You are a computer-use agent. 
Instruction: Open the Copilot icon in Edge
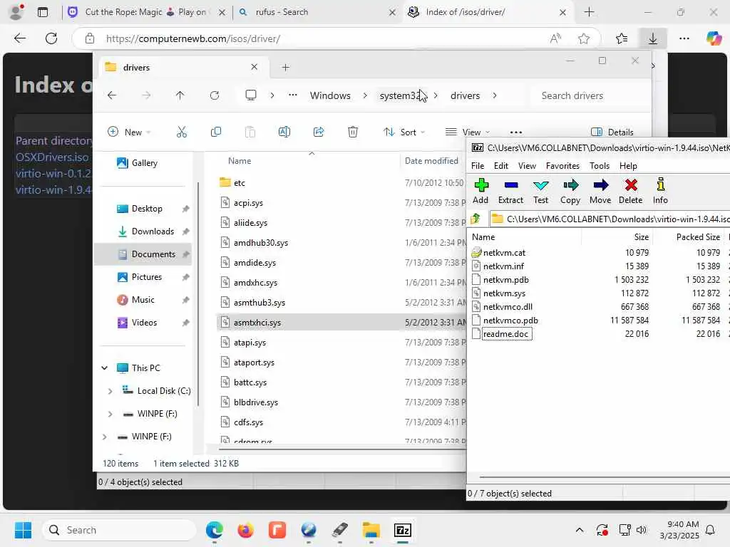tap(714, 38)
